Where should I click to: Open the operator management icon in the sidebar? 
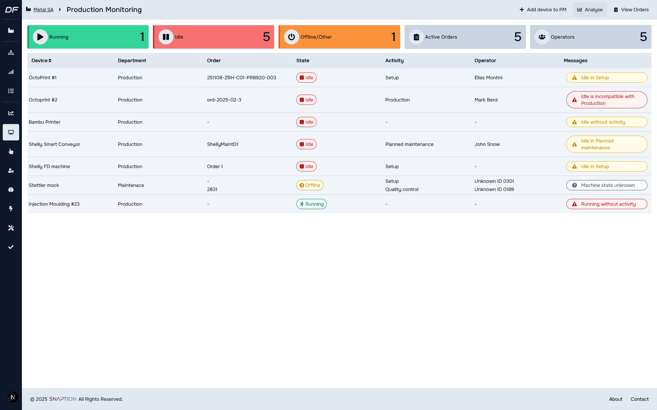click(x=11, y=170)
